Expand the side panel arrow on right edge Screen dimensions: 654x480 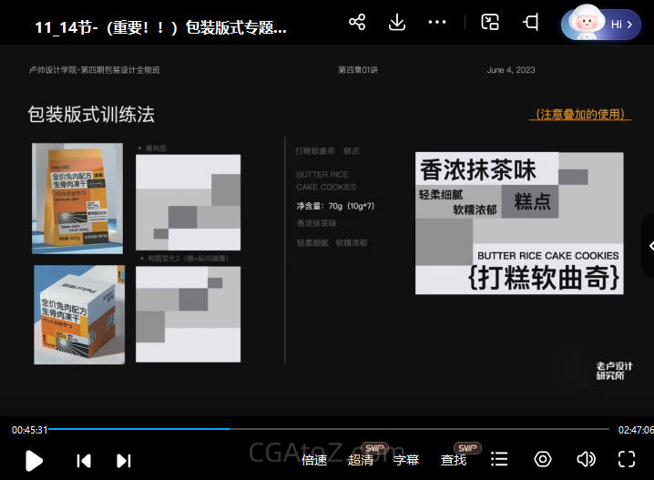pyautogui.click(x=649, y=246)
